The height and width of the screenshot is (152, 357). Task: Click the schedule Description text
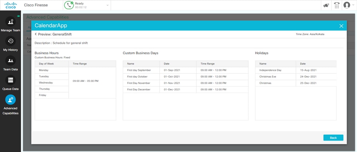(x=61, y=43)
